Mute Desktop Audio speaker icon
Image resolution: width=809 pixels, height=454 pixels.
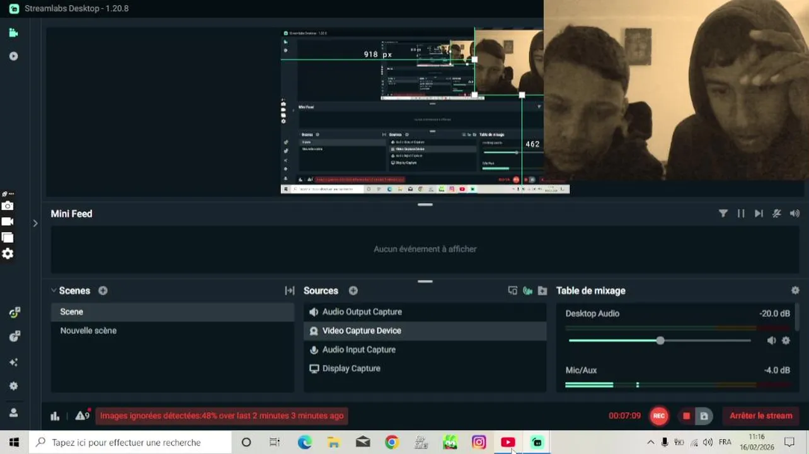coord(771,340)
